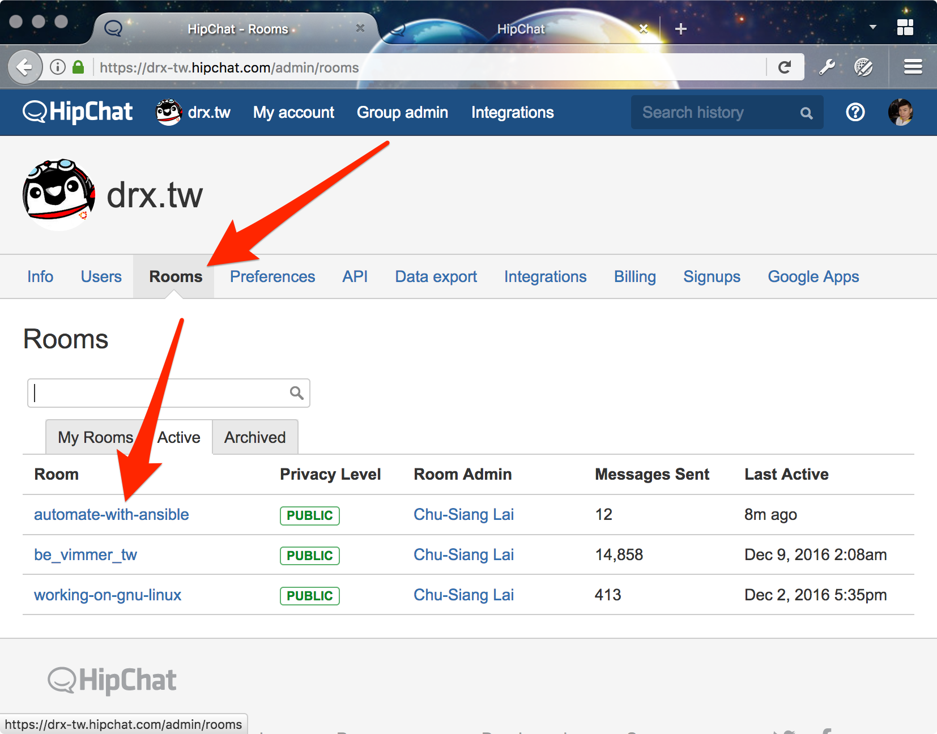Screen dimensions: 937x734
Task: Click PUBLIC badge for be_vimmer_tw
Action: click(310, 556)
